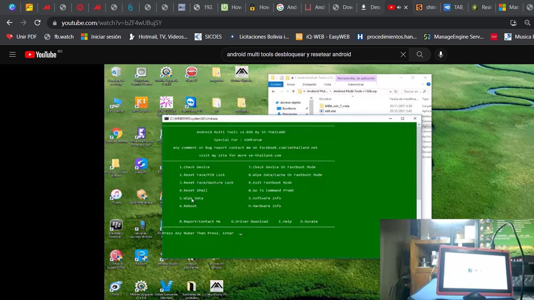Screen dimensions: 534x300
Task: Reload the current page
Action: pos(38,23)
